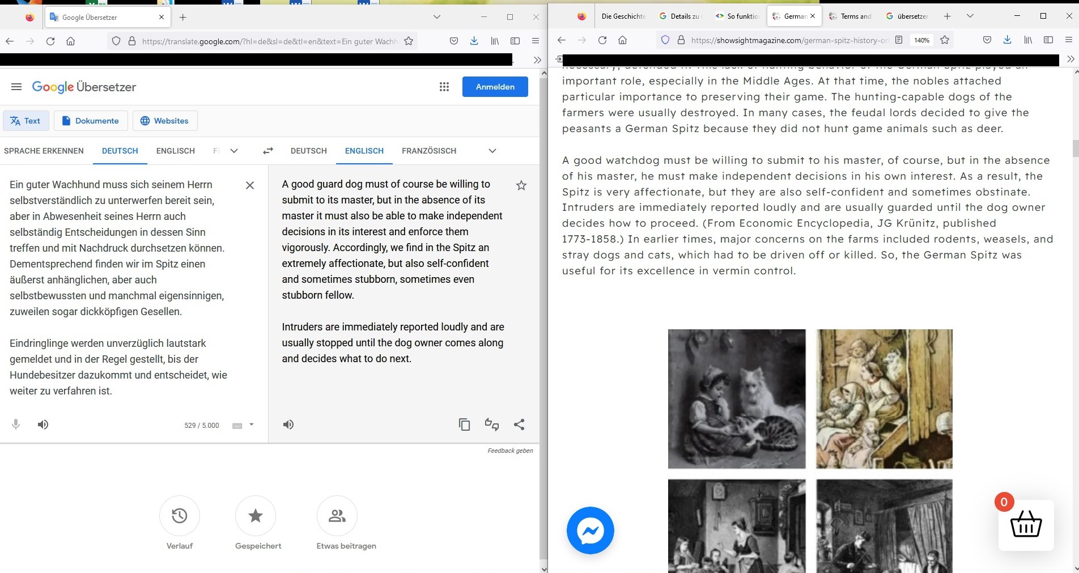Image resolution: width=1079 pixels, height=573 pixels.
Task: Click the Feedback geben link
Action: point(510,451)
